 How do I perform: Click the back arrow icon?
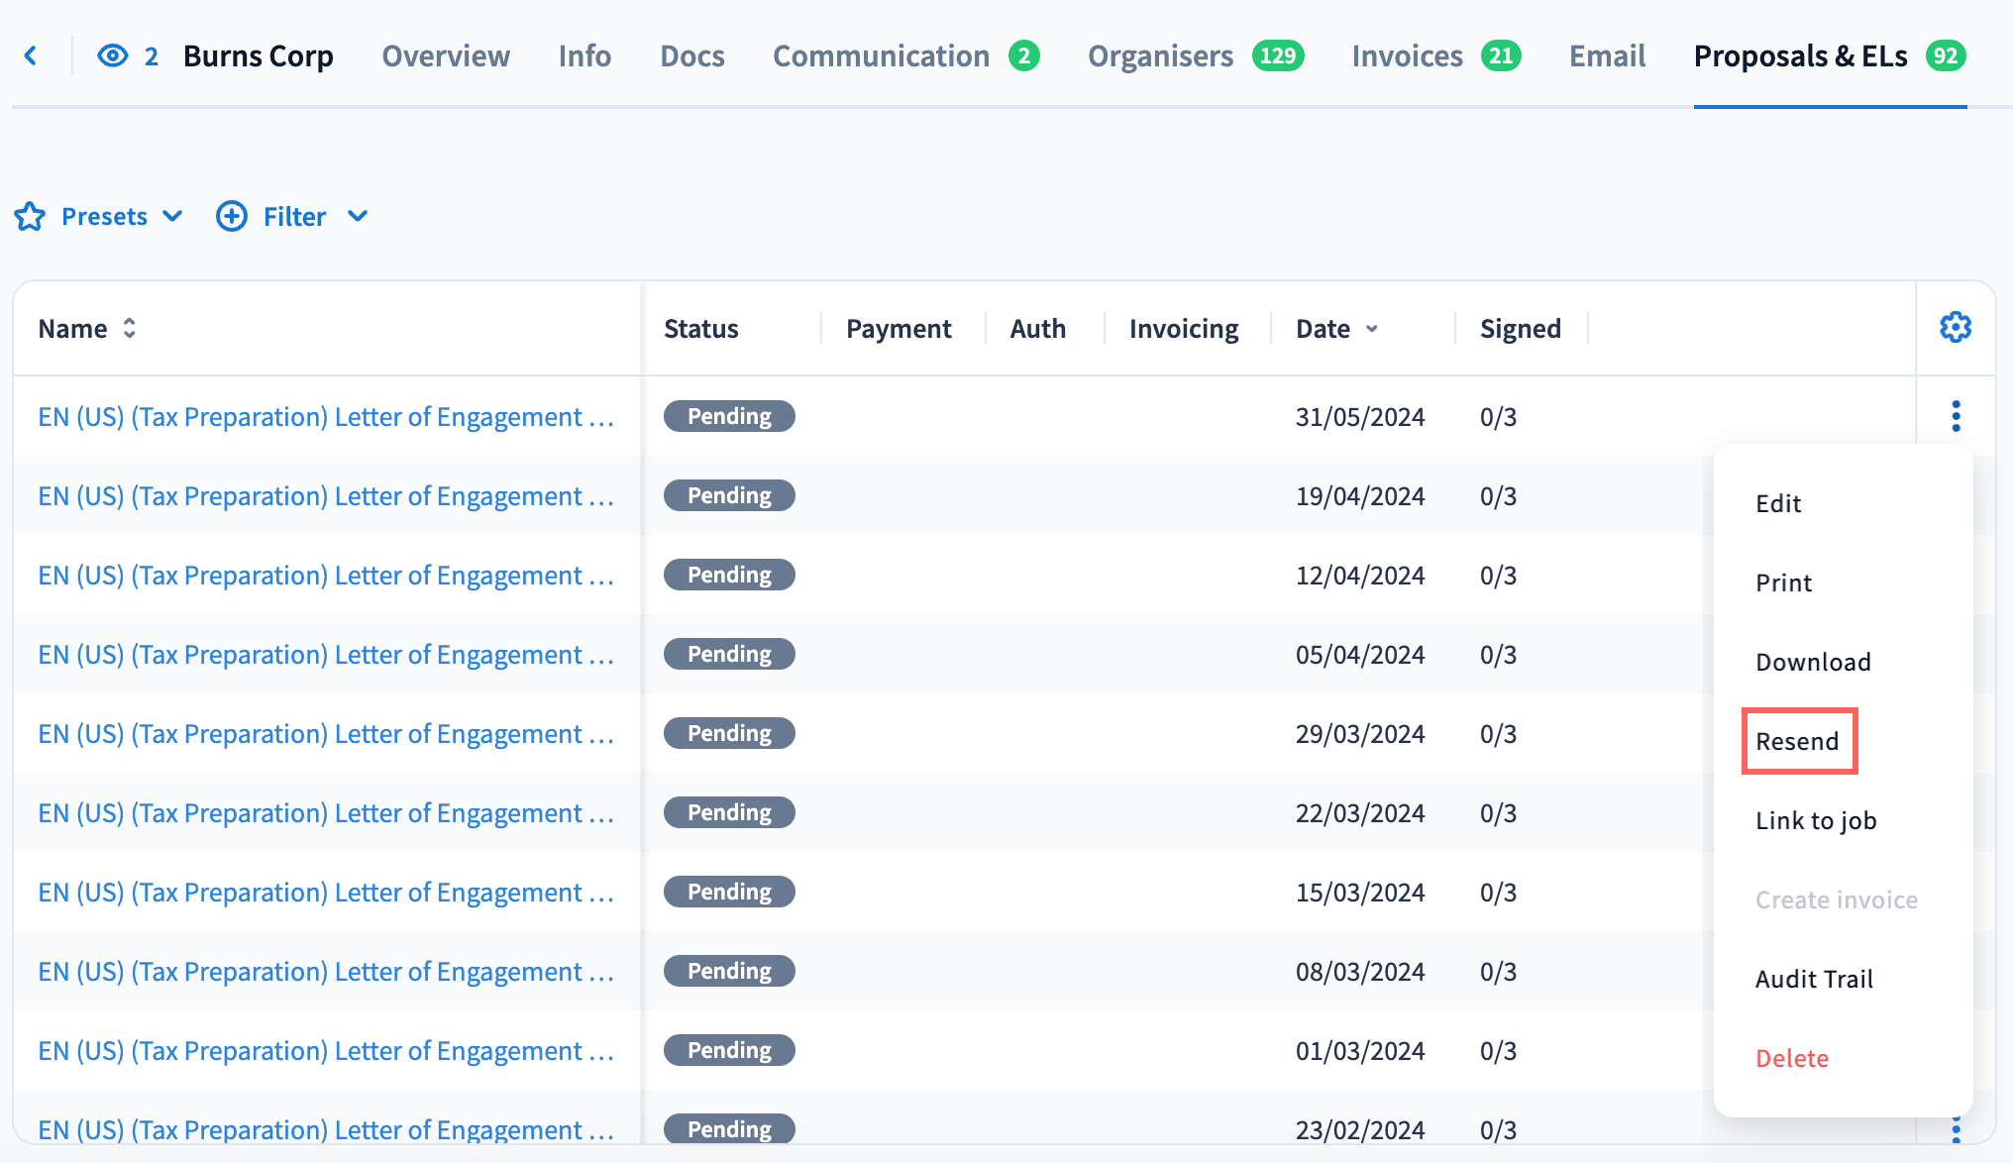31,55
